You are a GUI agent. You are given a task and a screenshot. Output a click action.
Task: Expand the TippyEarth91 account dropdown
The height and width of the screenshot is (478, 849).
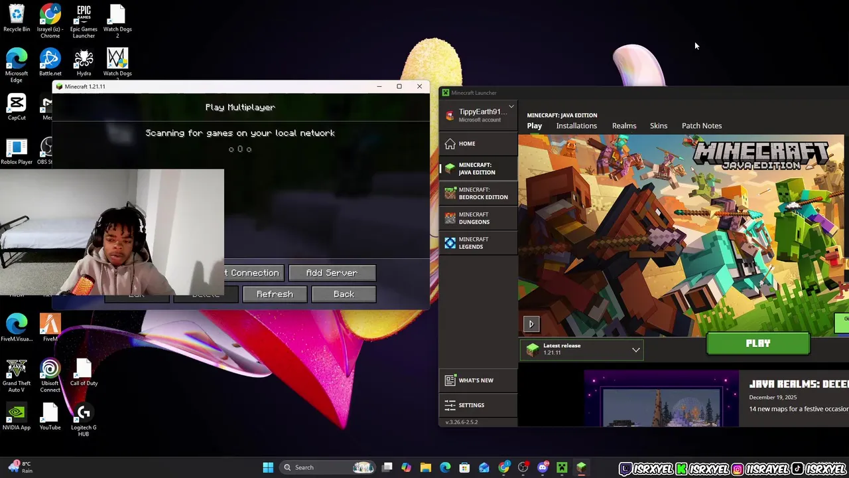pos(511,106)
